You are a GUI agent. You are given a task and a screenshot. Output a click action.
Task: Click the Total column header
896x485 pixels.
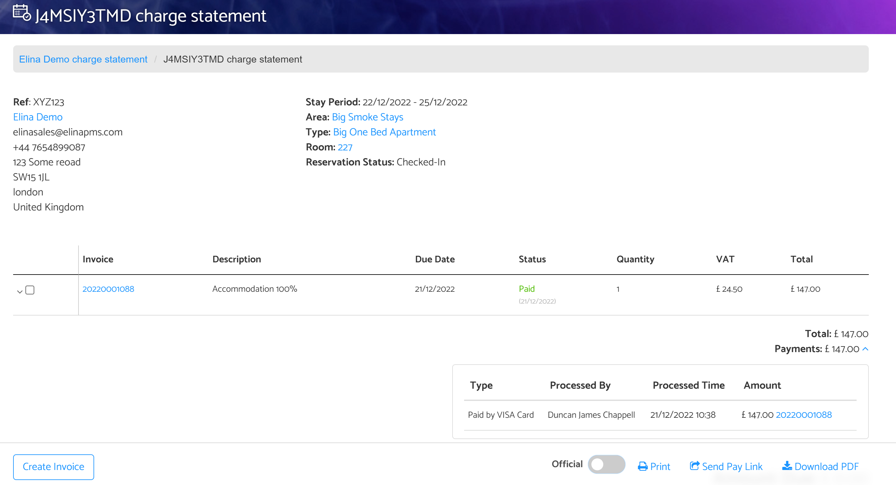(801, 259)
